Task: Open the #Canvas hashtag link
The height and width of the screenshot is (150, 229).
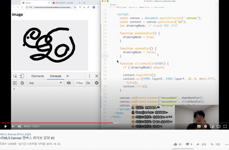Action: [12, 134]
